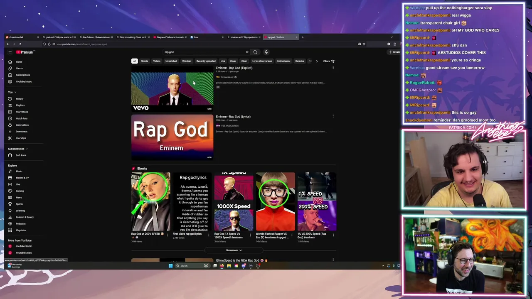Go back in the browser
The height and width of the screenshot is (299, 532).
pos(8,44)
